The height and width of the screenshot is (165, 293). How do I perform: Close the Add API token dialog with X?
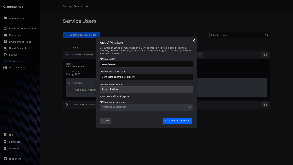coord(194,40)
